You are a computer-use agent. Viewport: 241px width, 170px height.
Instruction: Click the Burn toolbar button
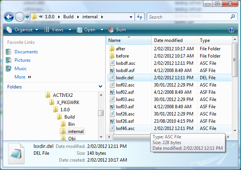[117, 30]
